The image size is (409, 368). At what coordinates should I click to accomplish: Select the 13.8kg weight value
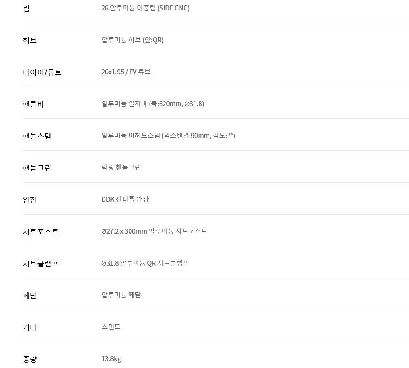pos(111,359)
